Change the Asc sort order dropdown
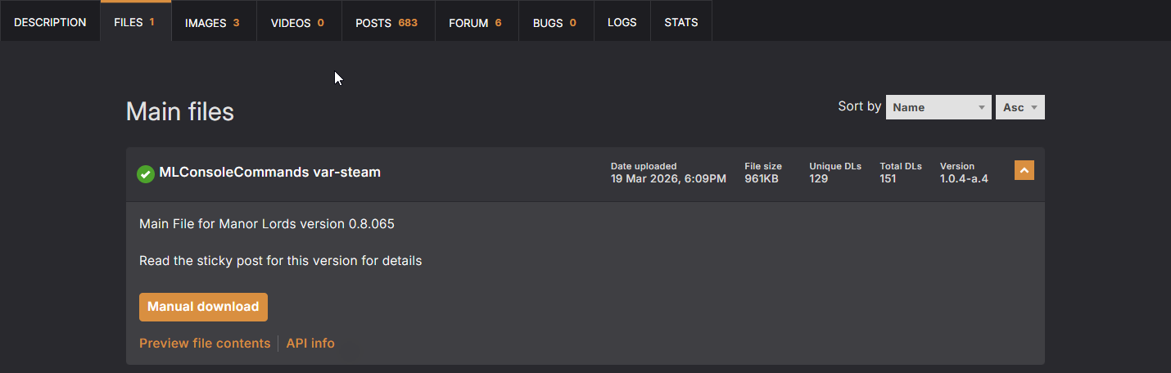Viewport: 1171px width, 373px height. pyautogui.click(x=1020, y=107)
